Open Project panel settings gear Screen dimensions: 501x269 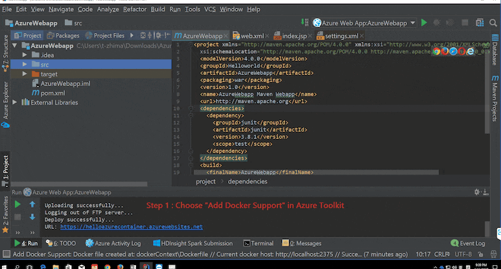[159, 36]
